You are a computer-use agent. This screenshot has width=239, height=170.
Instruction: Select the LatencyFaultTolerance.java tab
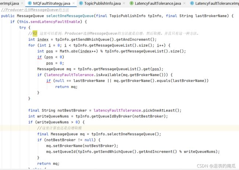tap(158, 3)
